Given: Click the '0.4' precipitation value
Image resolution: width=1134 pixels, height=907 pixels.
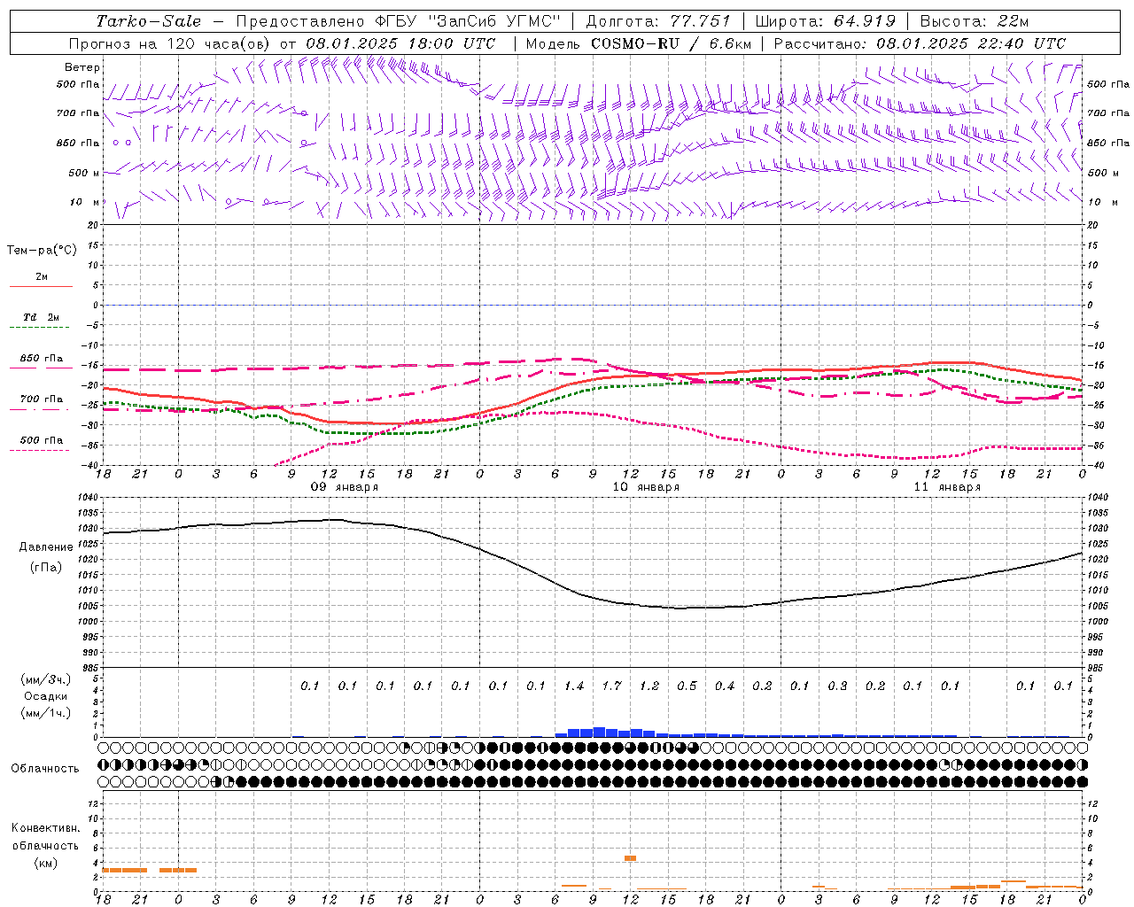Looking at the screenshot, I should 725,686.
